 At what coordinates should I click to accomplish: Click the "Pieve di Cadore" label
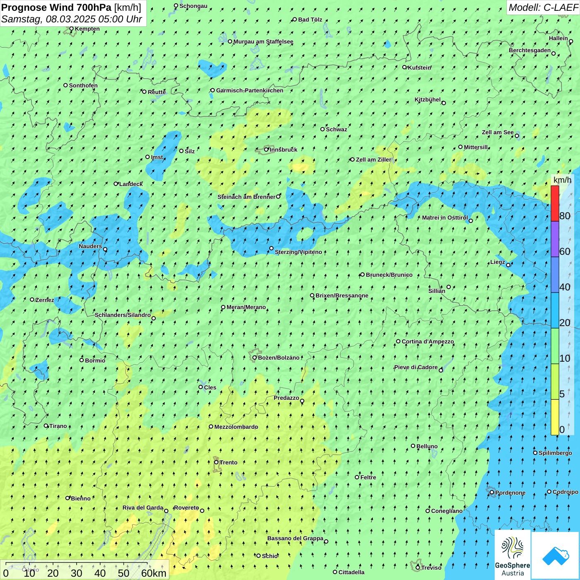click(416, 367)
